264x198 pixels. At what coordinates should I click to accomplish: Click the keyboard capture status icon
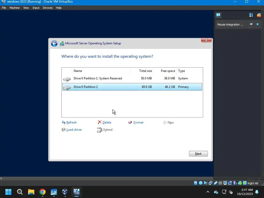click(x=245, y=183)
